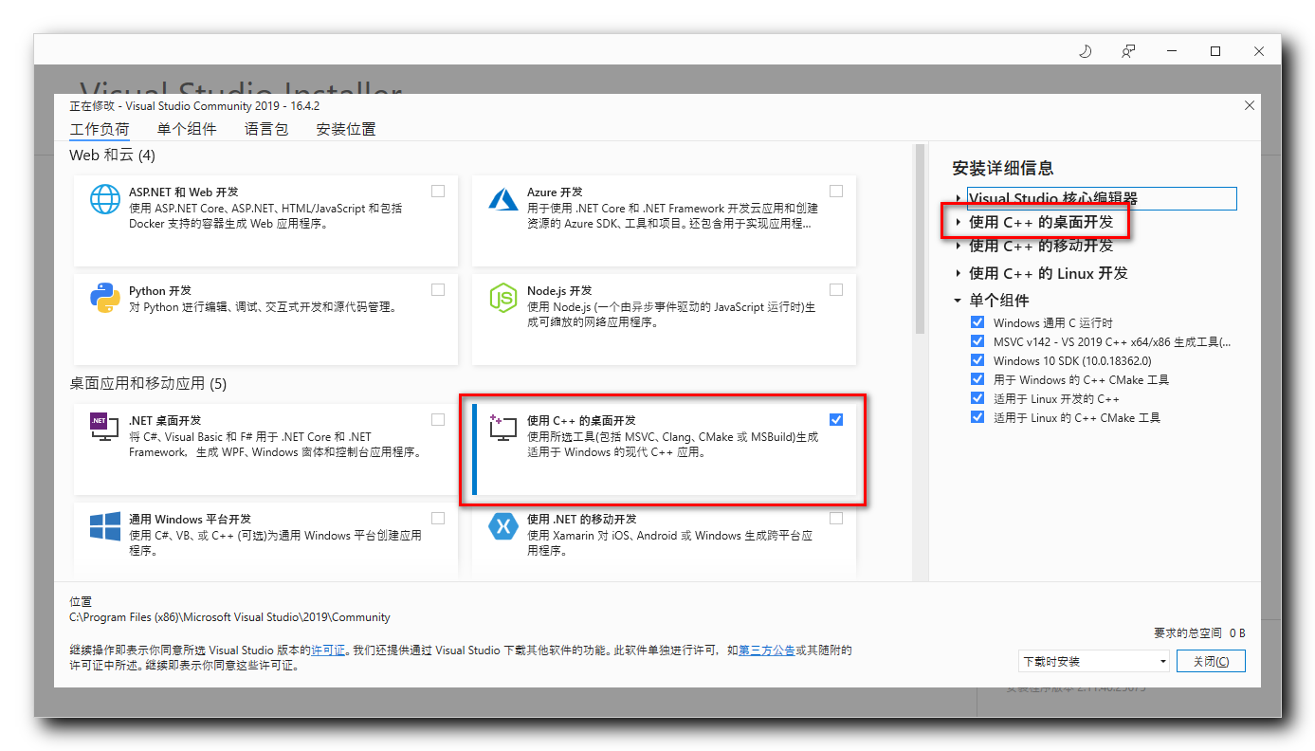The height and width of the screenshot is (751, 1315).
Task: Switch to the 工作负荷 tab
Action: [x=100, y=129]
